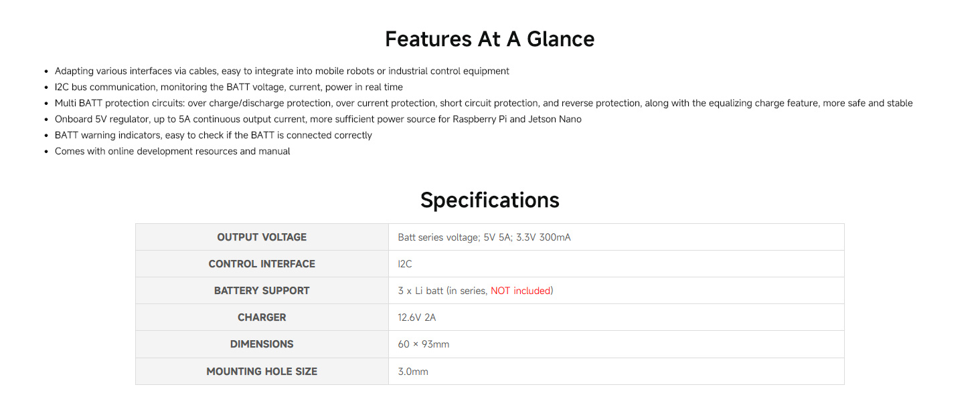This screenshot has width=980, height=401.
Task: Click the Features At A Glance heading
Action: [x=489, y=39]
